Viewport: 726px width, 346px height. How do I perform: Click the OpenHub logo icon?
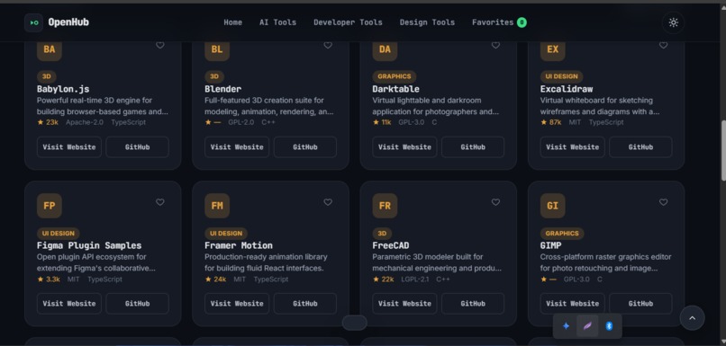pyautogui.click(x=34, y=22)
